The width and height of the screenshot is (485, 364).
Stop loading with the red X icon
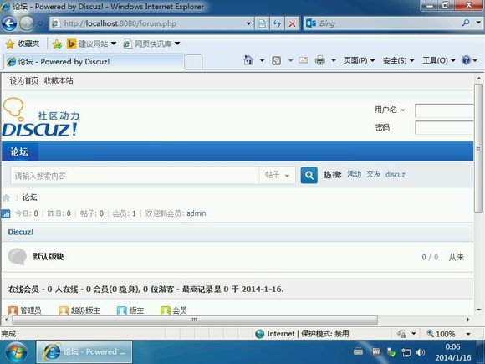click(x=292, y=23)
